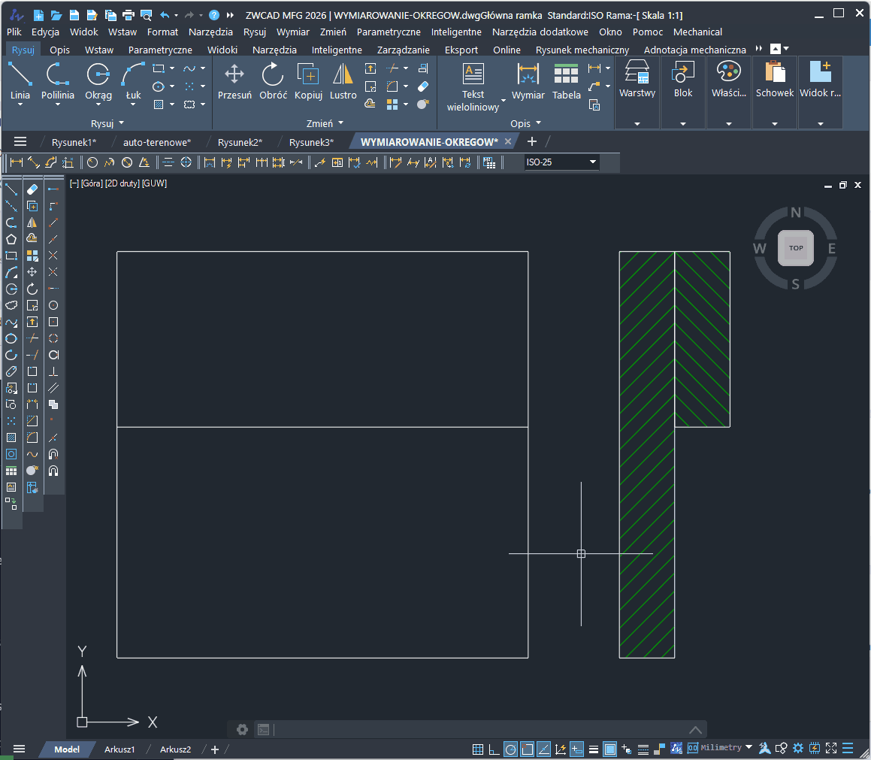
Task: Open Tekst wieloliniowy dropdown arrow
Action: 504,101
